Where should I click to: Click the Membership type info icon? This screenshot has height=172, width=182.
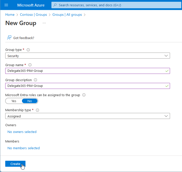37,110
